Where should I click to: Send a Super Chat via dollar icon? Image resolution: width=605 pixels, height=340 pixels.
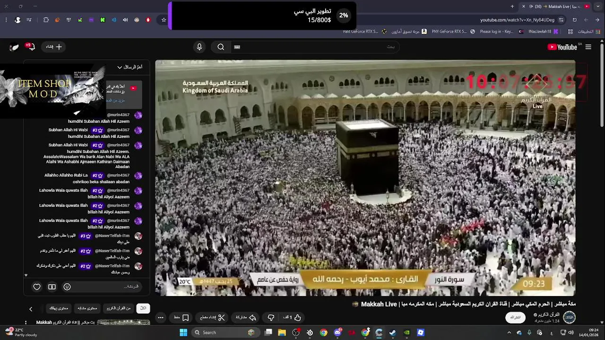tap(52, 287)
